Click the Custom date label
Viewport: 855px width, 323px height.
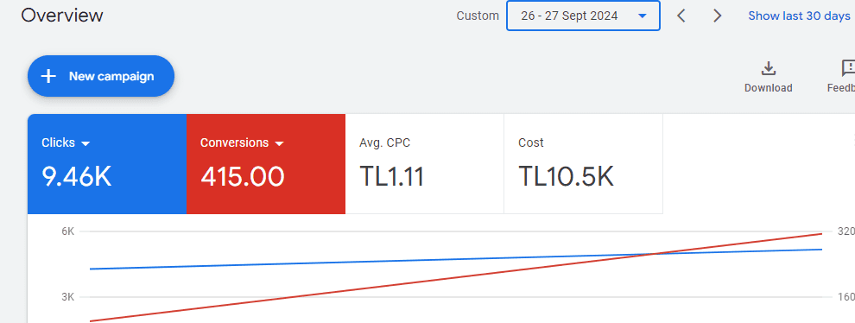click(478, 16)
